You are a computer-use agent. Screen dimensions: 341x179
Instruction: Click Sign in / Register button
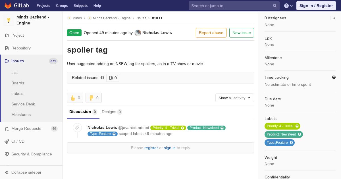(316, 6)
